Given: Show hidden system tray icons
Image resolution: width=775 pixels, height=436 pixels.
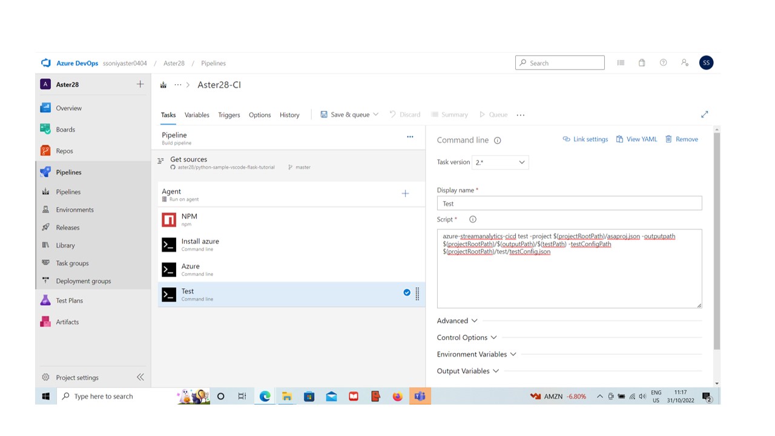Looking at the screenshot, I should pos(600,396).
